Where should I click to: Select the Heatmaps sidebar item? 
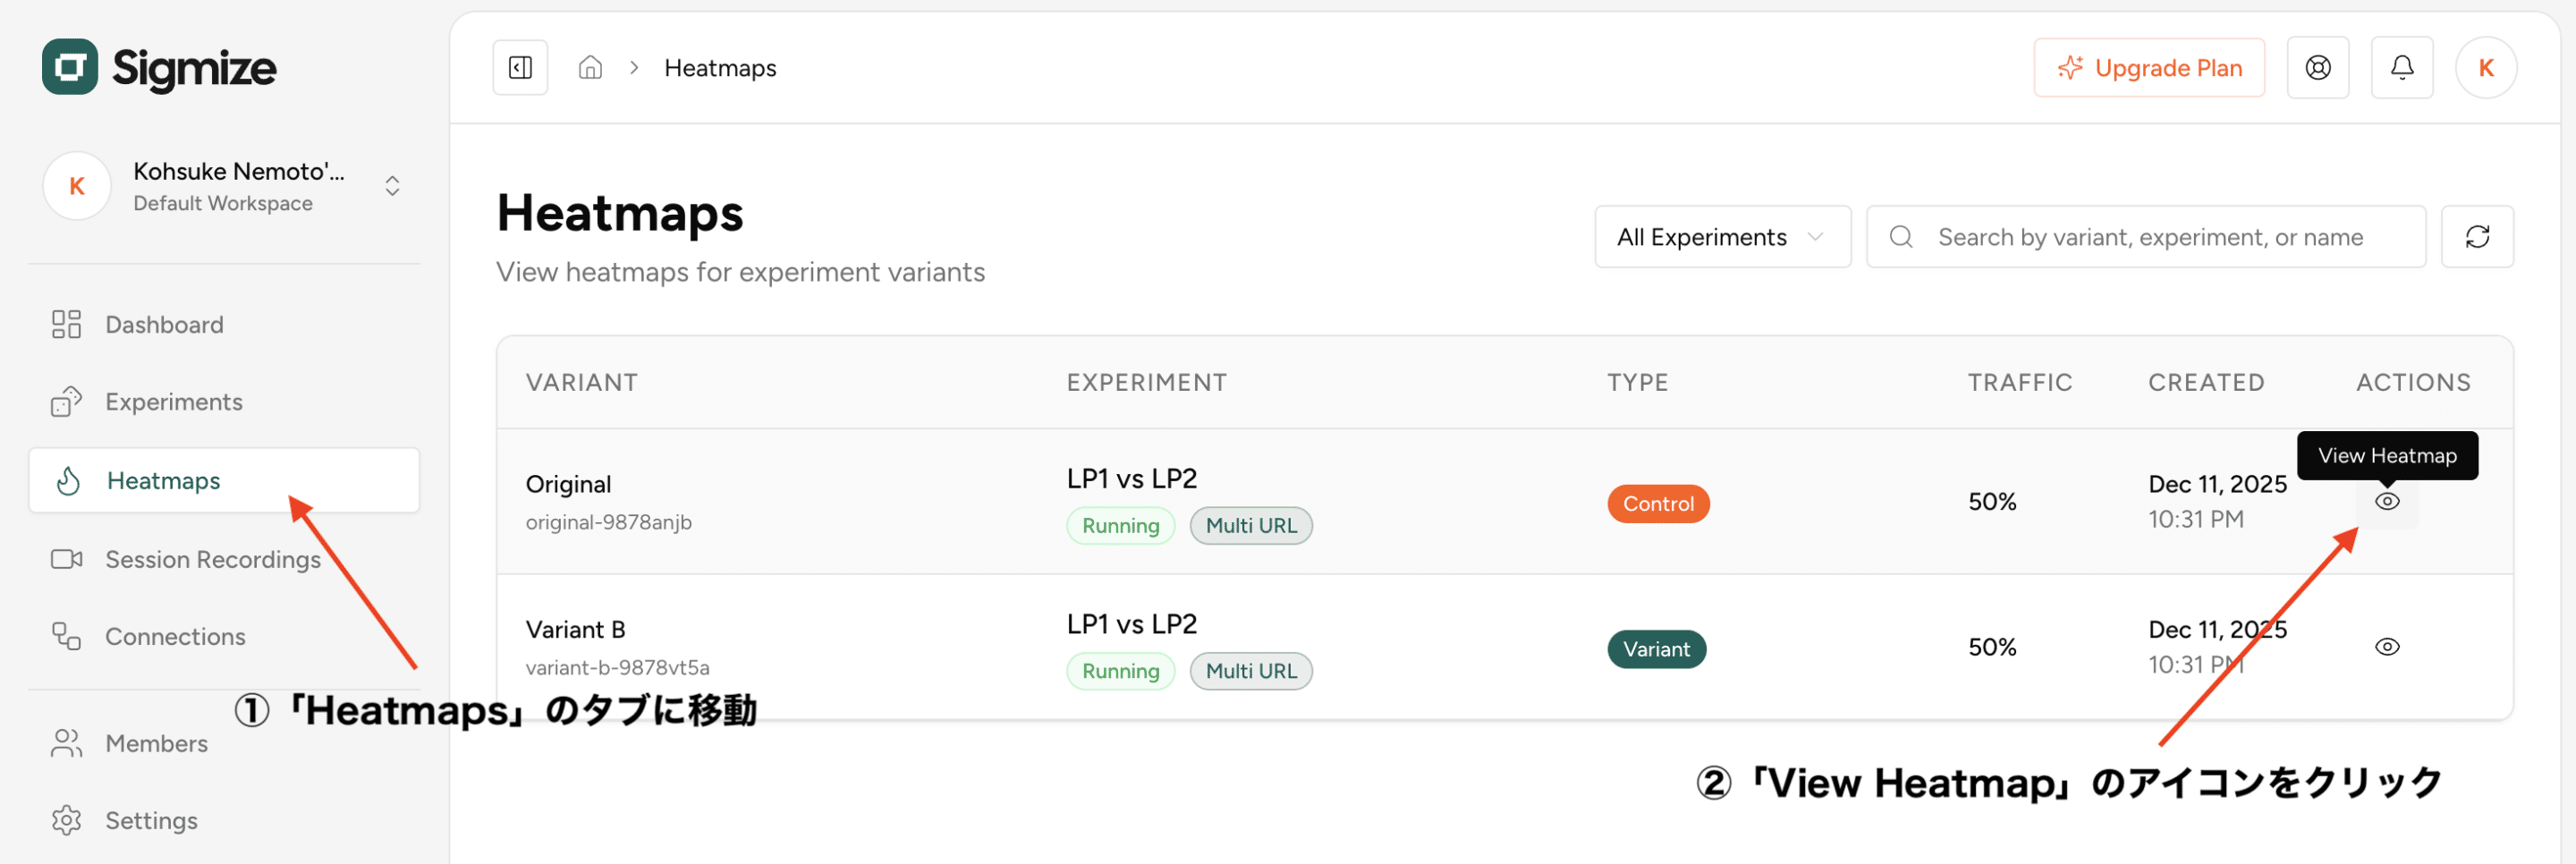(163, 481)
